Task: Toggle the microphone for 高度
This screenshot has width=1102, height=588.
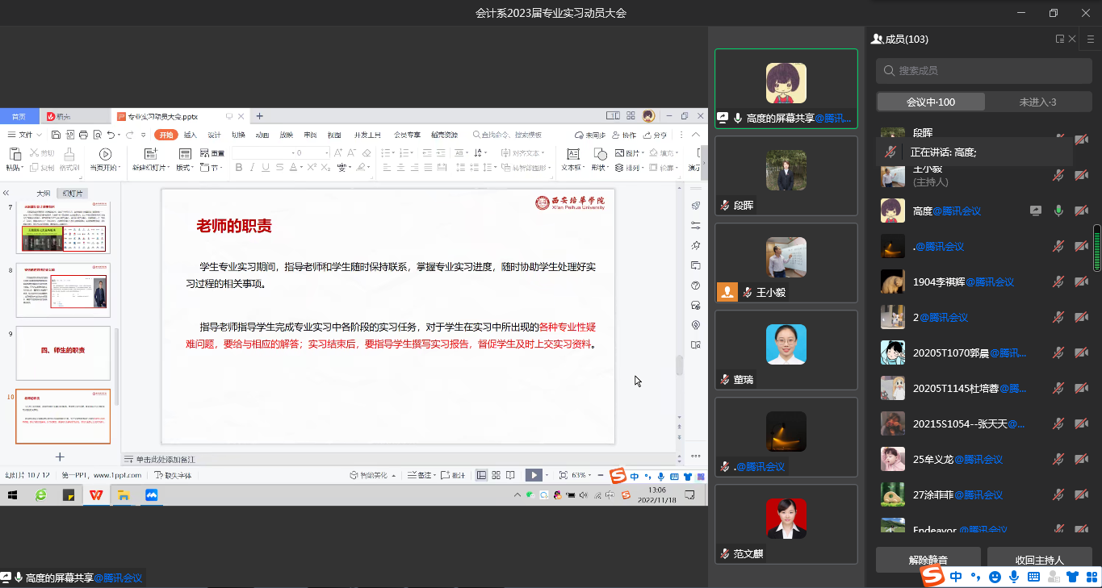Action: [1058, 211]
